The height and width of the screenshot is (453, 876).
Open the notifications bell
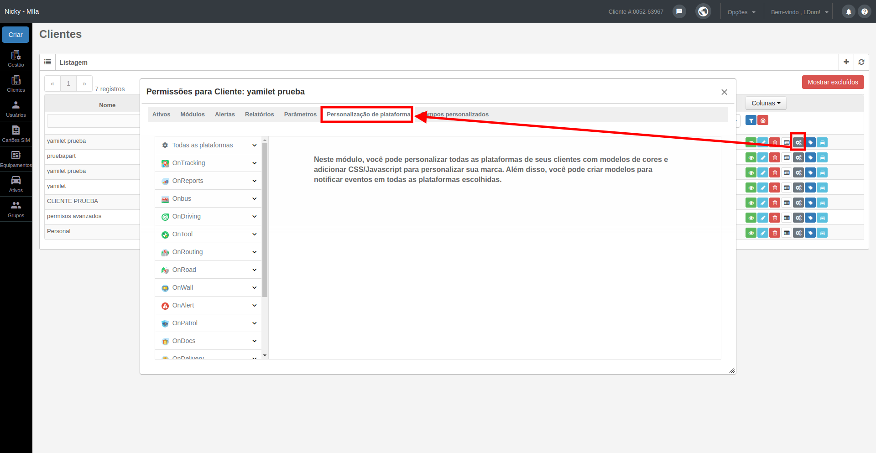click(849, 12)
